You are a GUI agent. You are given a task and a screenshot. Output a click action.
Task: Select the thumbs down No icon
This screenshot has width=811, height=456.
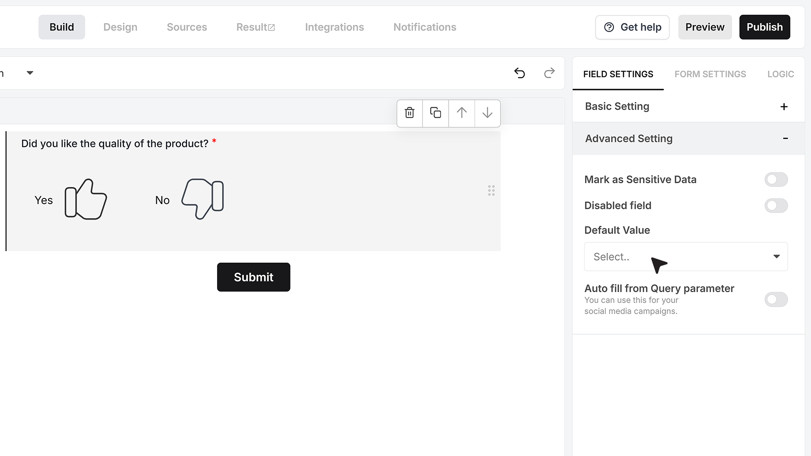[203, 199]
